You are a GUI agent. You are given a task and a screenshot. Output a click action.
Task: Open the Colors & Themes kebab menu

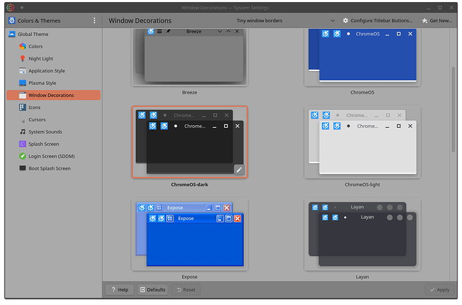click(x=94, y=21)
